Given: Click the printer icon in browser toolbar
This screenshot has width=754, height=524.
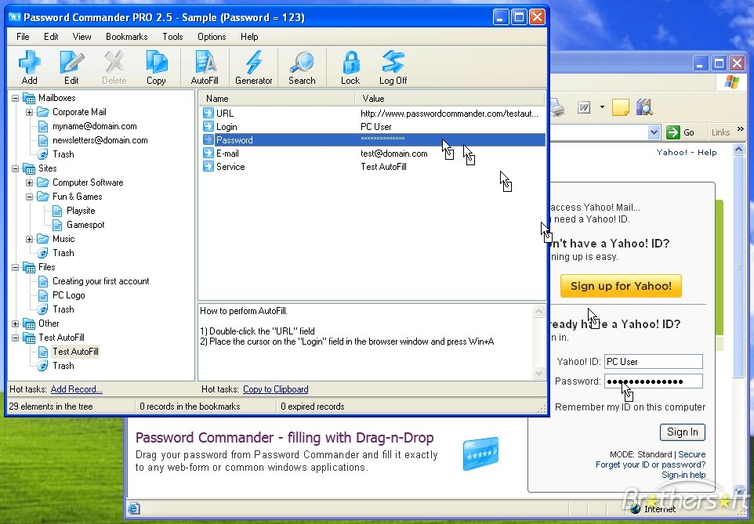Looking at the screenshot, I should point(557,107).
